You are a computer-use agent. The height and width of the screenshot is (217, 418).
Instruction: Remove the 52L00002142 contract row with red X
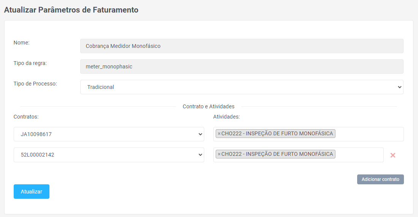point(393,155)
